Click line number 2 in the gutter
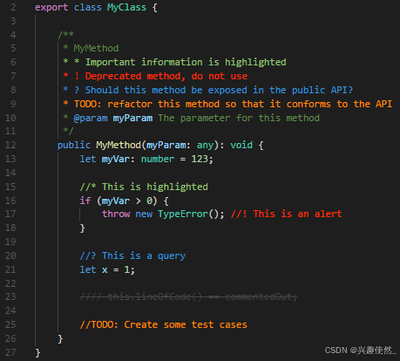This screenshot has height=361, width=400. pyautogui.click(x=13, y=7)
